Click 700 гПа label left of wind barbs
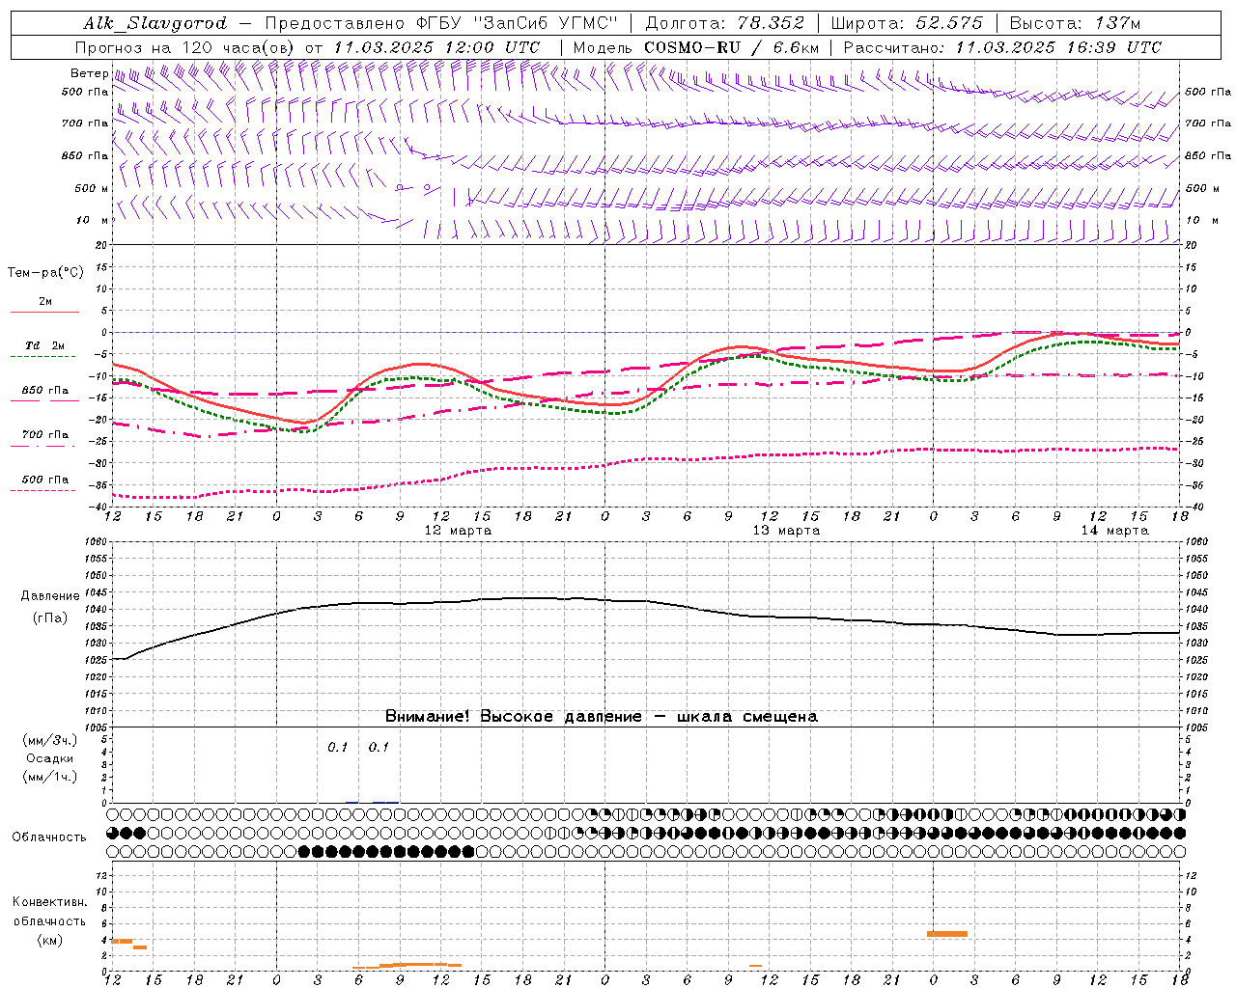Screen dimensions: 1236x988 pos(85,123)
